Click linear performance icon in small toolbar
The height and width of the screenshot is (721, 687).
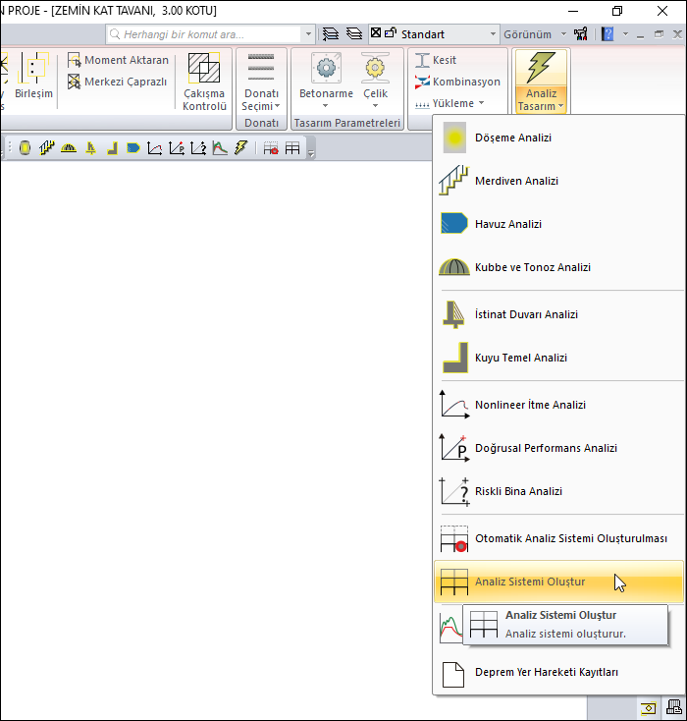177,148
